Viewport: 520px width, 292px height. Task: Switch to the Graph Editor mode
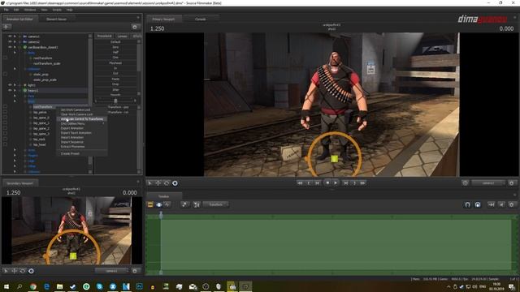pos(167,204)
